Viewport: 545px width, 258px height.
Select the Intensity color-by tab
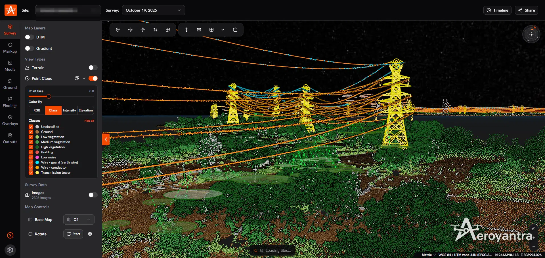tap(70, 110)
